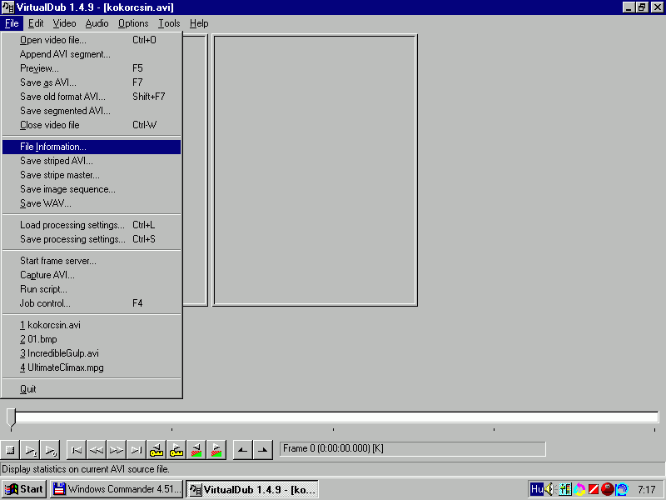The height and width of the screenshot is (500, 666).
Task: Click the Stop playback button
Action: 10,450
